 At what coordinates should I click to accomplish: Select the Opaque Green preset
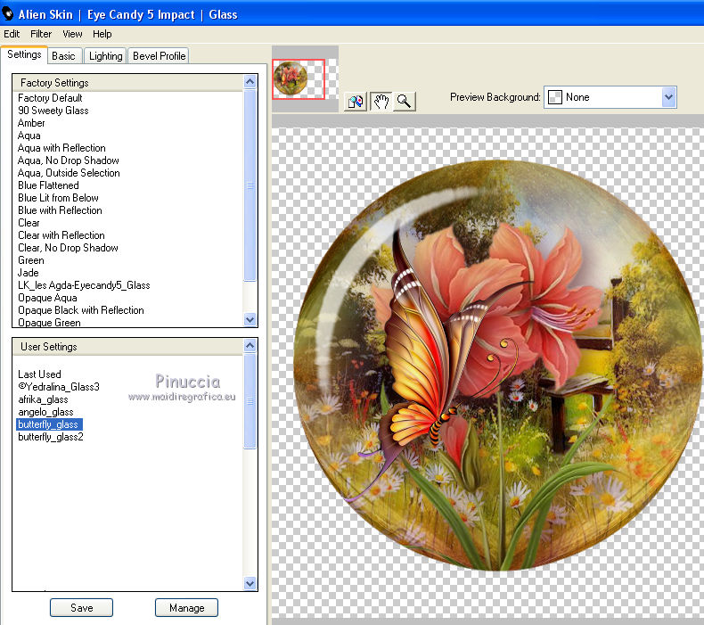click(x=49, y=322)
